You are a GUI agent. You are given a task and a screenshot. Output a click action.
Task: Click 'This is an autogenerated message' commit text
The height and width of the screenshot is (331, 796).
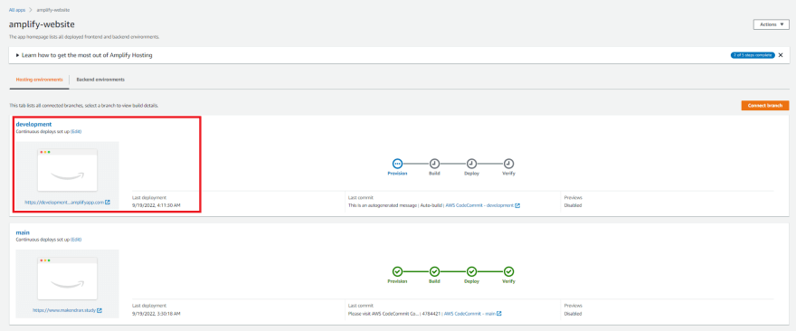383,205
